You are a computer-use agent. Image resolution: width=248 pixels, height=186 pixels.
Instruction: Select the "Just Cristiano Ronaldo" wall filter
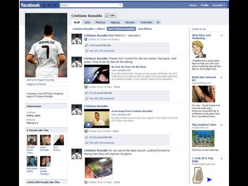pos(121,29)
